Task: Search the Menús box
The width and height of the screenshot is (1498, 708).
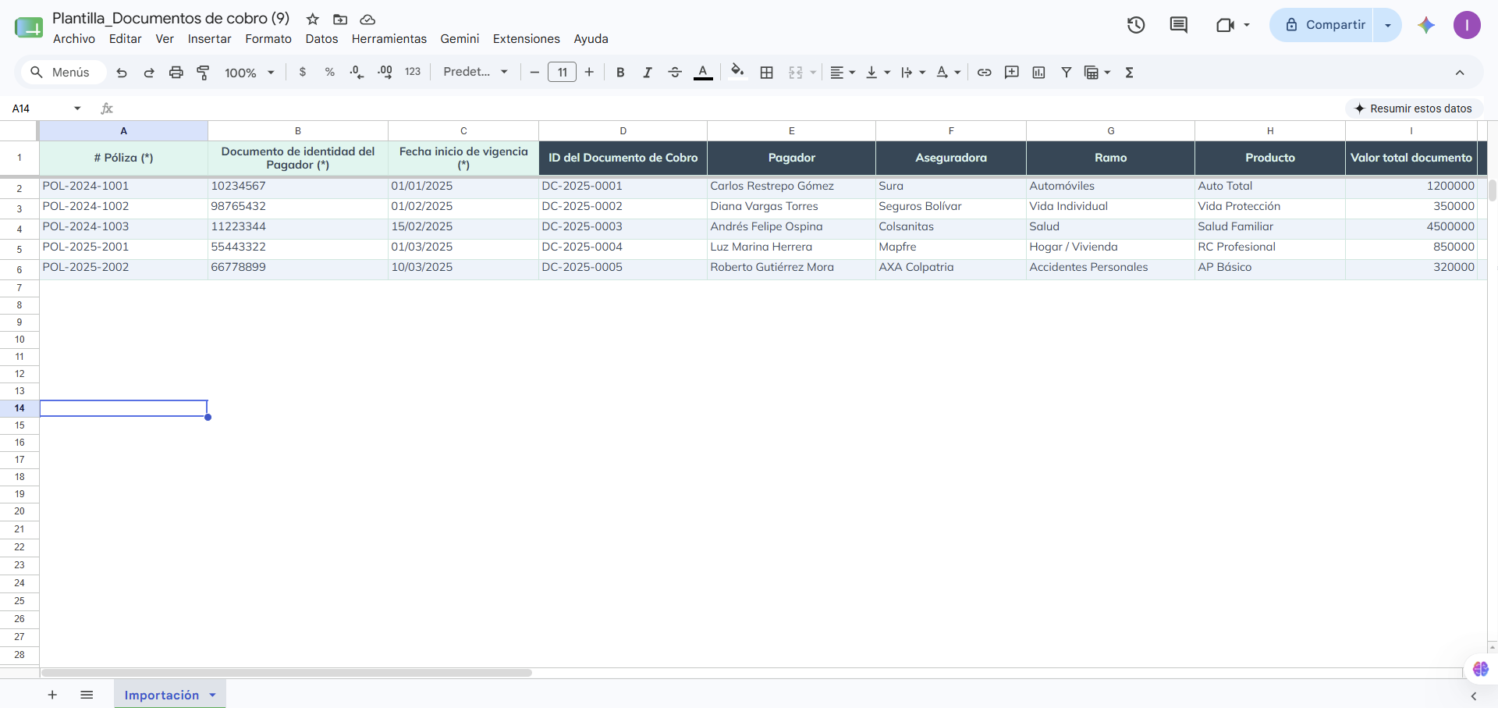Action: (62, 73)
